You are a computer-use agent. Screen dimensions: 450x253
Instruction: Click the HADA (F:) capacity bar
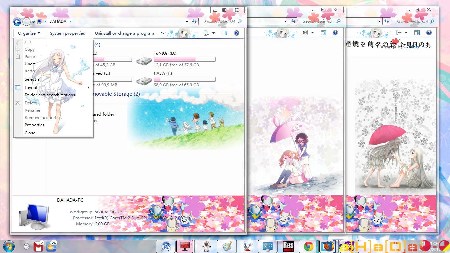click(185, 79)
